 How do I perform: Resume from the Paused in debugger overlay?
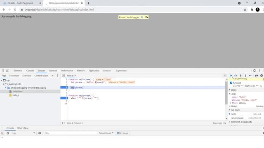[142, 17]
